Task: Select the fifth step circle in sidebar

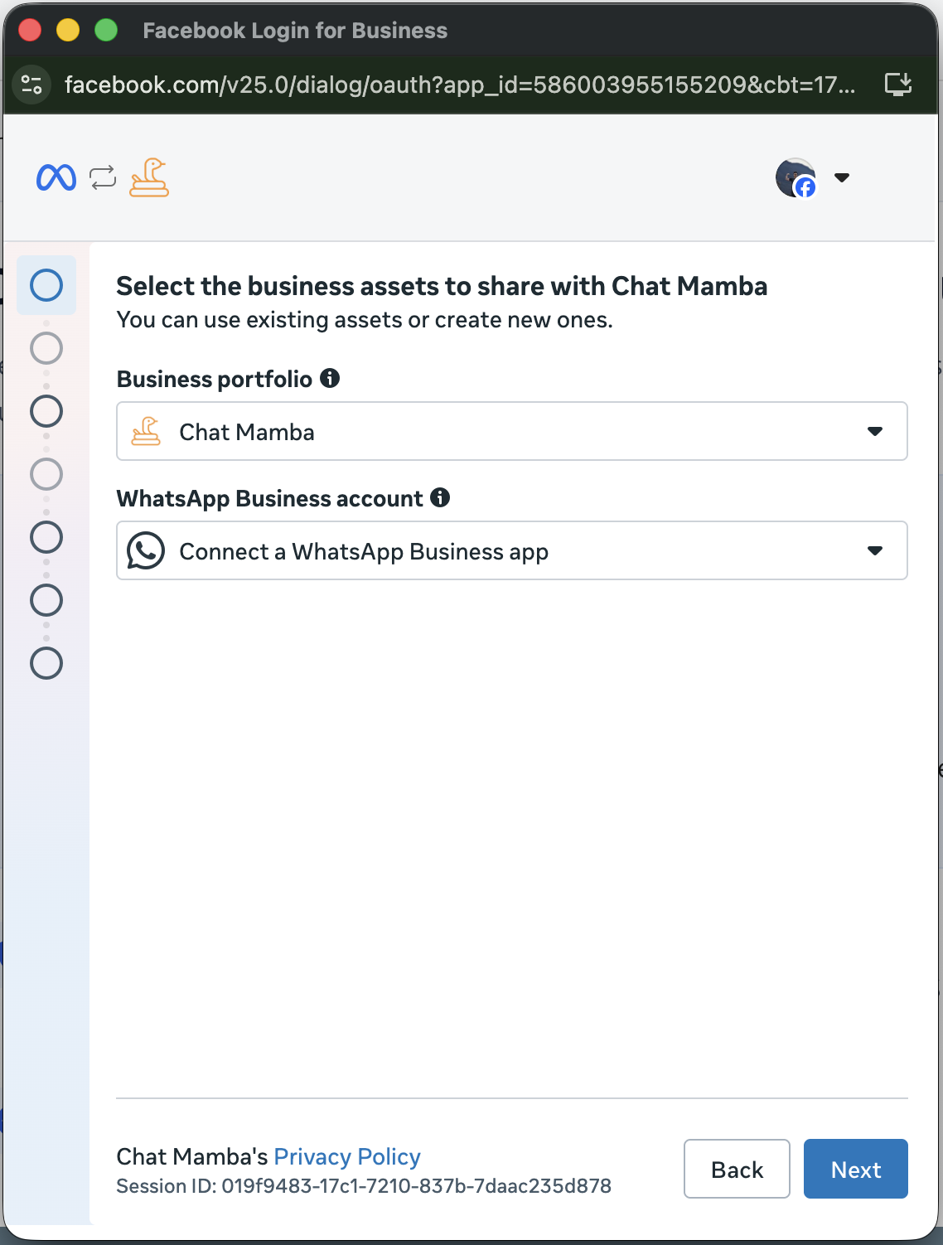Action: tap(46, 537)
